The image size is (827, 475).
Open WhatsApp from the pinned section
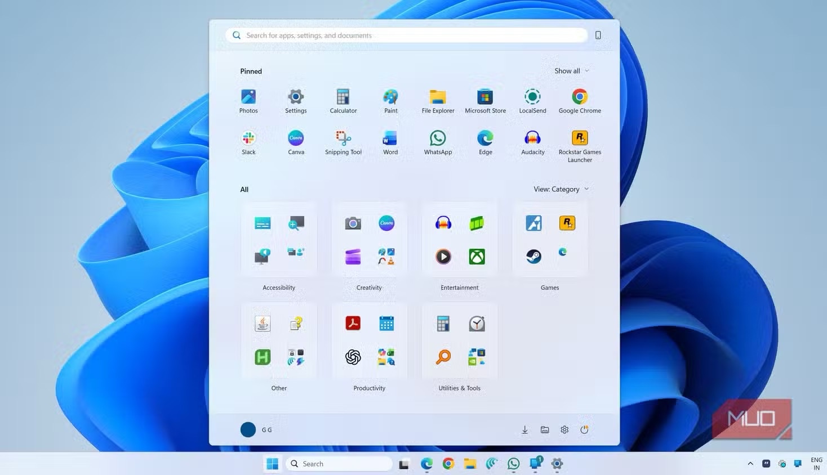tap(437, 138)
